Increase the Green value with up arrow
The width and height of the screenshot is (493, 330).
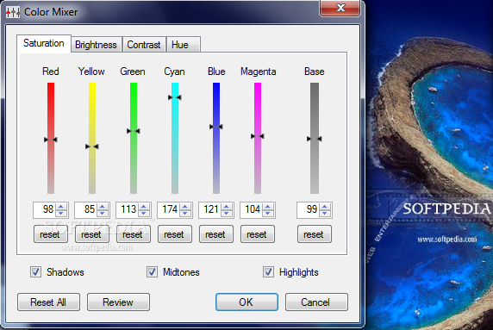(x=144, y=207)
